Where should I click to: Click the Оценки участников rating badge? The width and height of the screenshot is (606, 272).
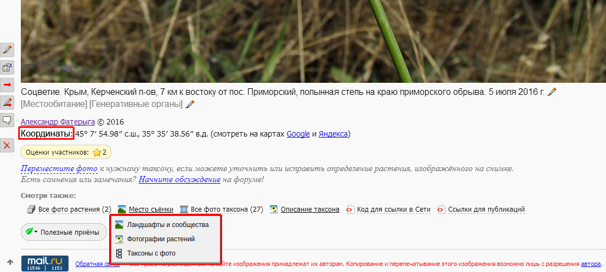(x=66, y=152)
